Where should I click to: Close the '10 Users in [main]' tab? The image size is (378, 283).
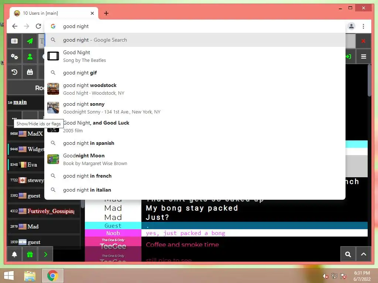92,13
